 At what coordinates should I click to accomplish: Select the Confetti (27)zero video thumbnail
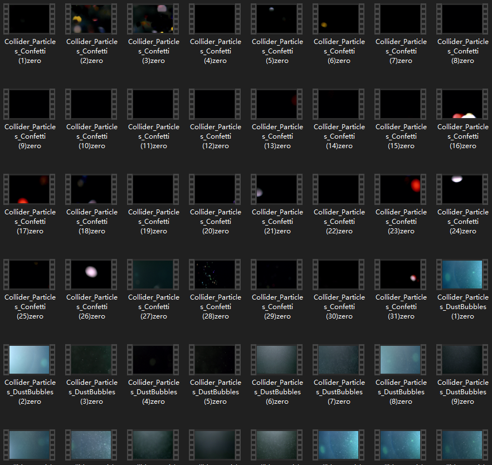(153, 275)
